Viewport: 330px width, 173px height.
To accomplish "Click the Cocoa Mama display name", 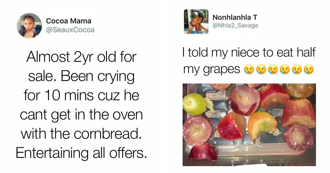I will [68, 21].
